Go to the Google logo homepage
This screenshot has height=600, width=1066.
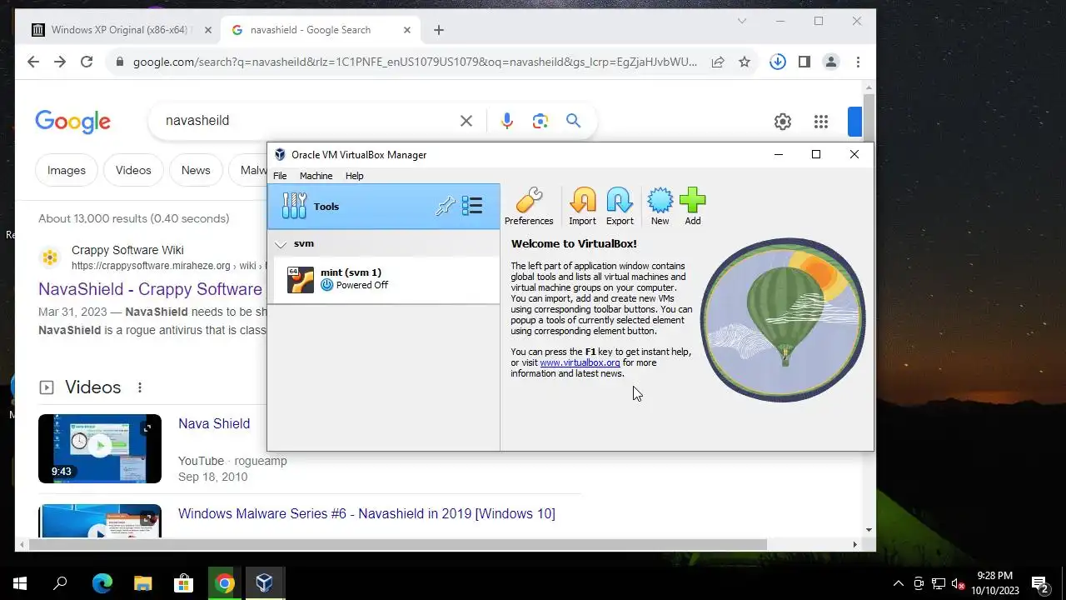[72, 121]
